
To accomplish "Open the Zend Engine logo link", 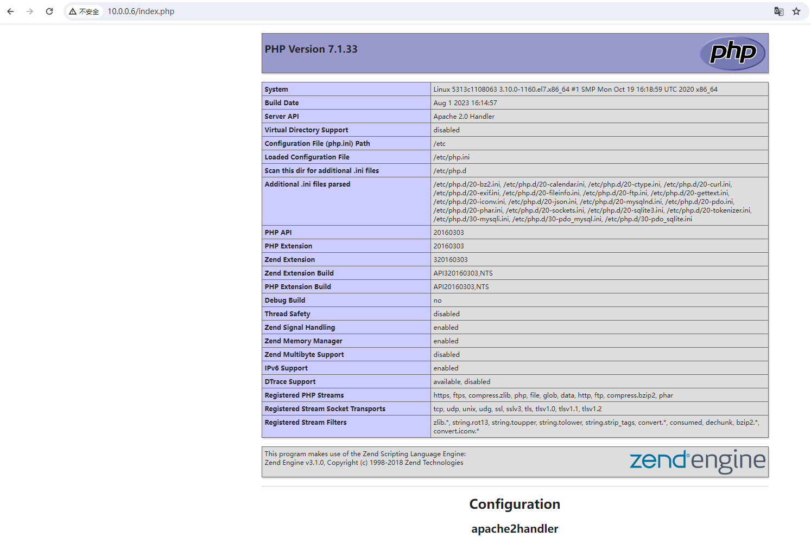I will (x=698, y=461).
